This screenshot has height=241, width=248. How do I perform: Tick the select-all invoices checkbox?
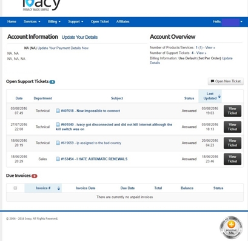15,188
